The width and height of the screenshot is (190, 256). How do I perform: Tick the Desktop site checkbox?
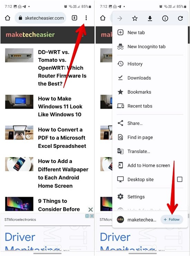[180, 179]
